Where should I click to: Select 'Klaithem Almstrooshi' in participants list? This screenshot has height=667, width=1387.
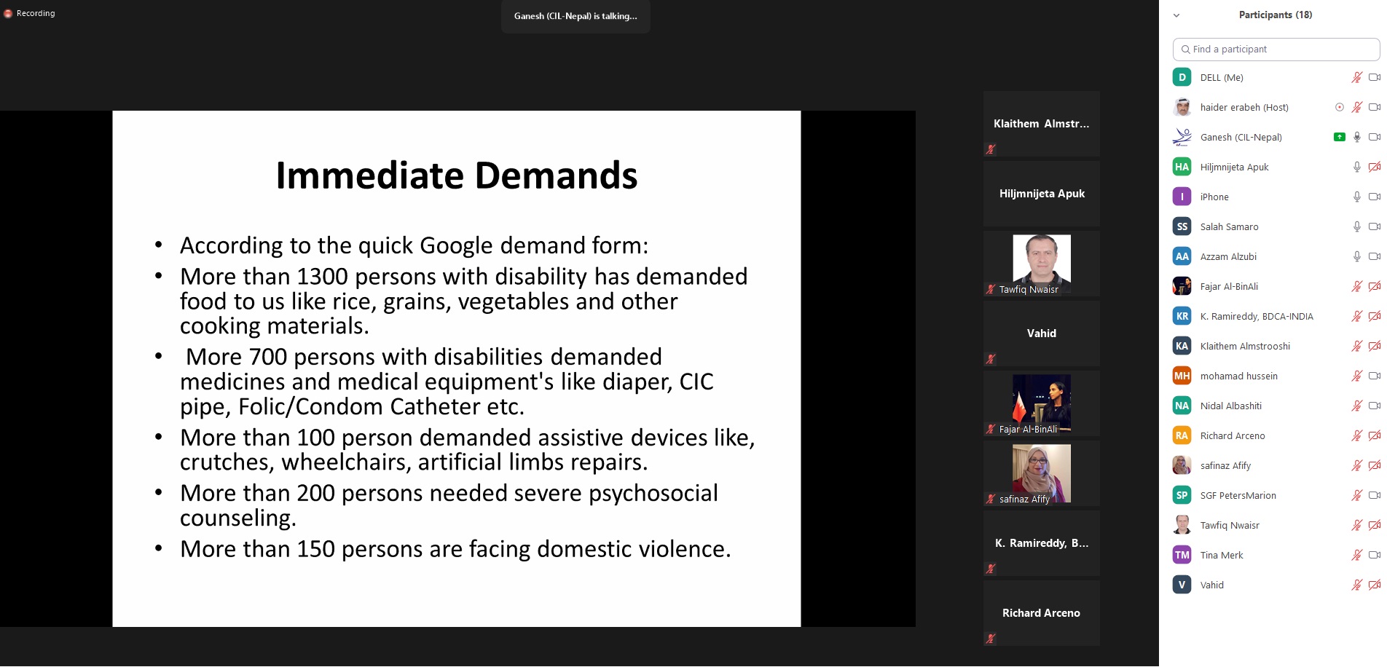coord(1245,347)
